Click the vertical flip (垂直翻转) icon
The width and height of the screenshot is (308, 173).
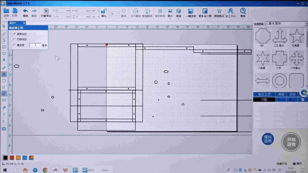(147, 11)
